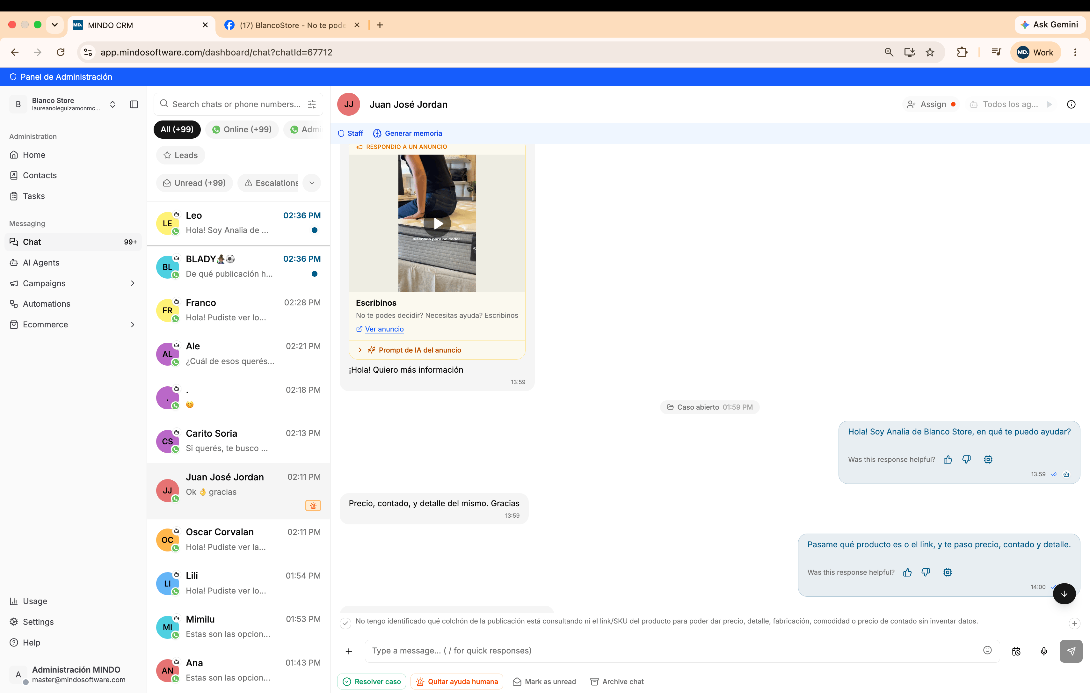Select the Online (+99) filter
The height and width of the screenshot is (693, 1090).
(x=242, y=129)
